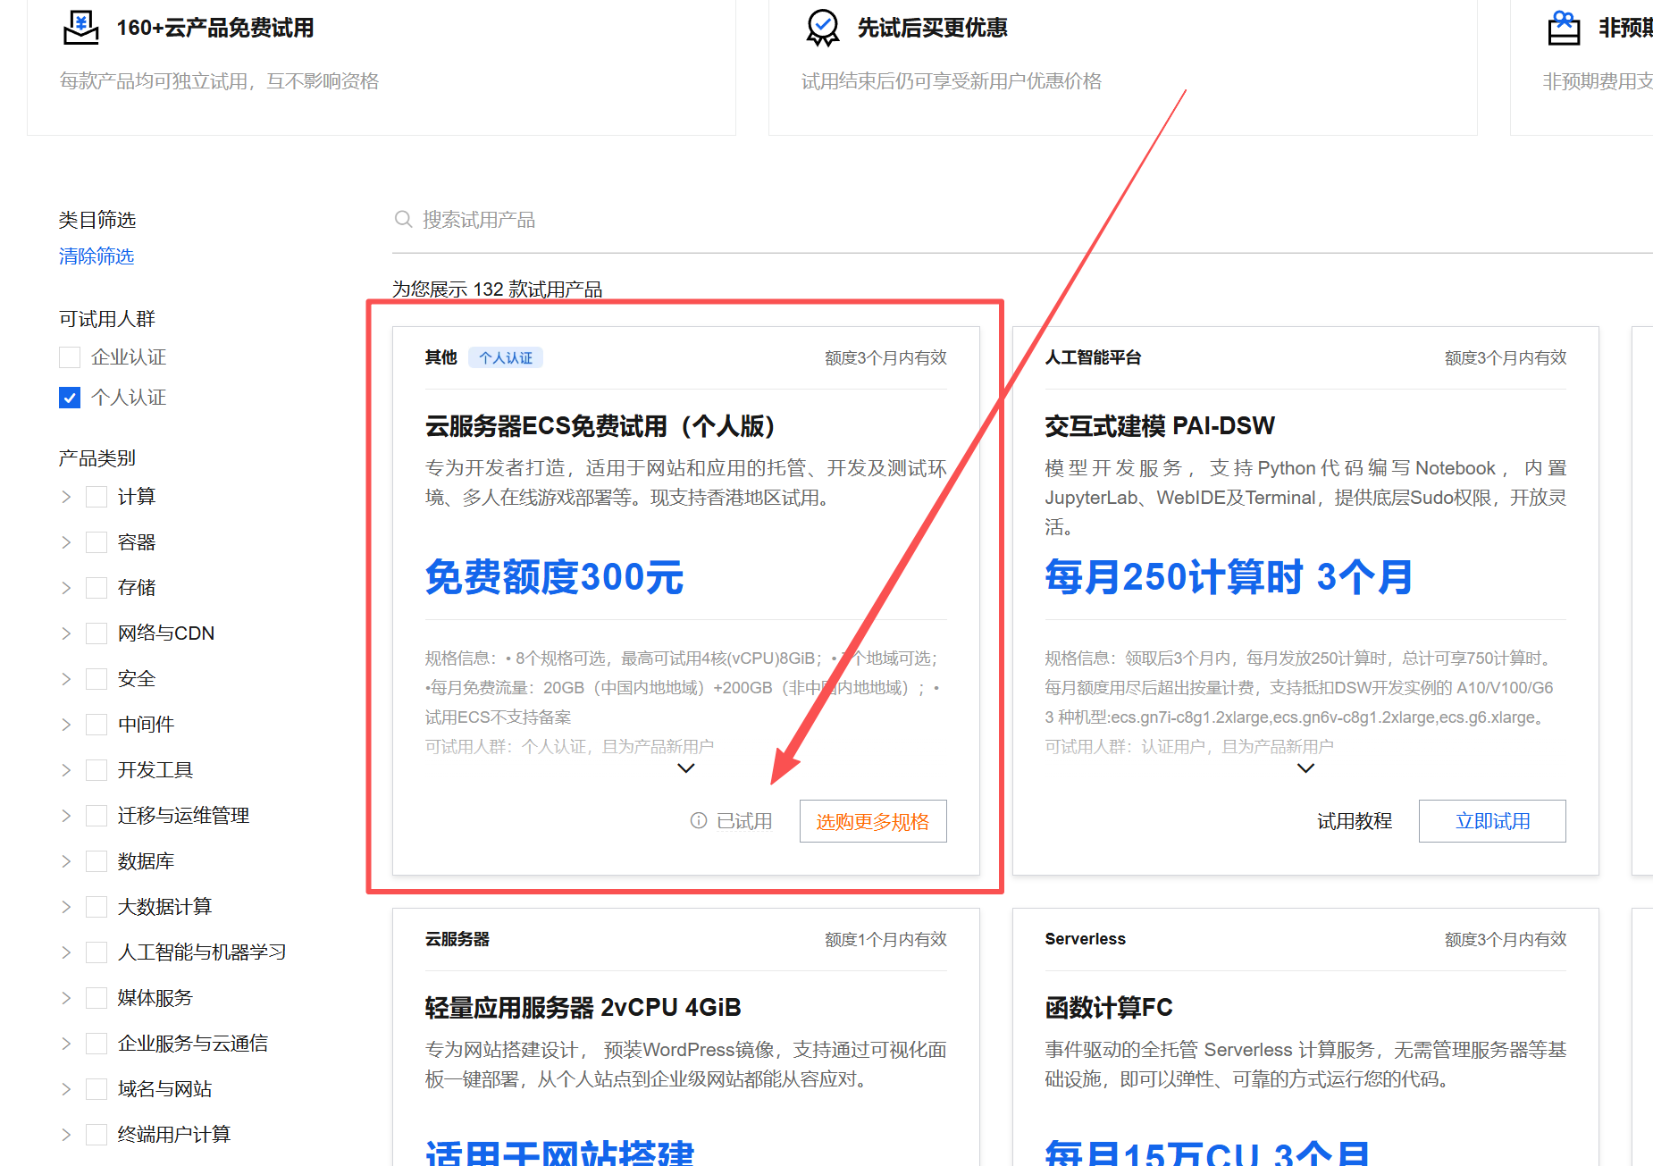Viewport: 1653px width, 1166px height.
Task: Open the 交互式建模 PAI-DSW title
Action: pyautogui.click(x=1160, y=426)
